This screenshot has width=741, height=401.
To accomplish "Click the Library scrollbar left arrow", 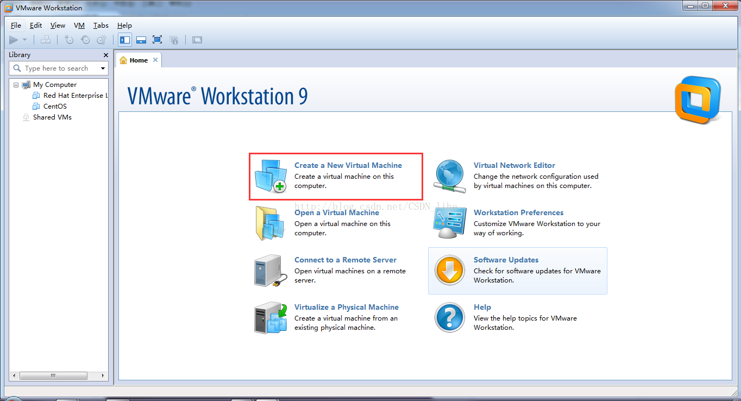I will click(x=15, y=375).
